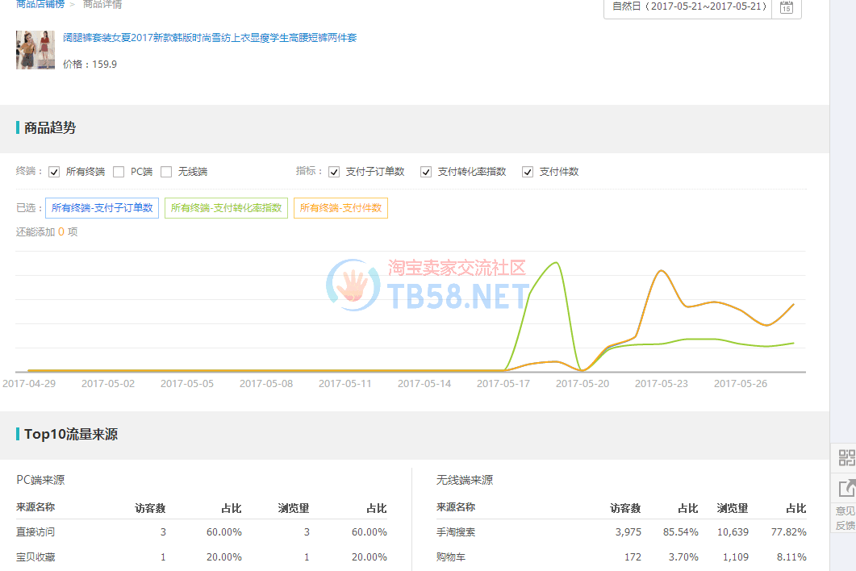Image resolution: width=856 pixels, height=571 pixels.
Task: Click the 2017-05-20 axis date label
Action: [x=582, y=384]
